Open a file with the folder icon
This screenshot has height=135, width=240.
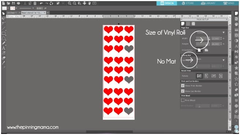point(8,3)
